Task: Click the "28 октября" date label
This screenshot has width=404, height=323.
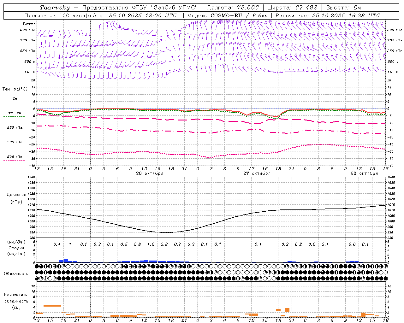Action: (364, 173)
